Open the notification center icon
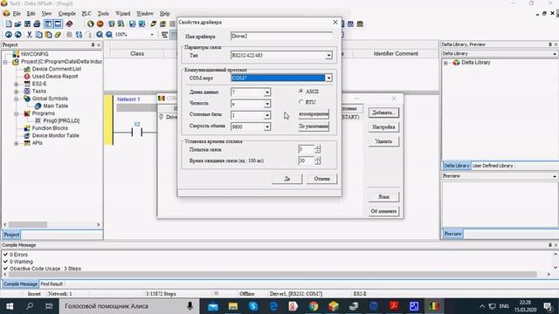 tap(549, 306)
